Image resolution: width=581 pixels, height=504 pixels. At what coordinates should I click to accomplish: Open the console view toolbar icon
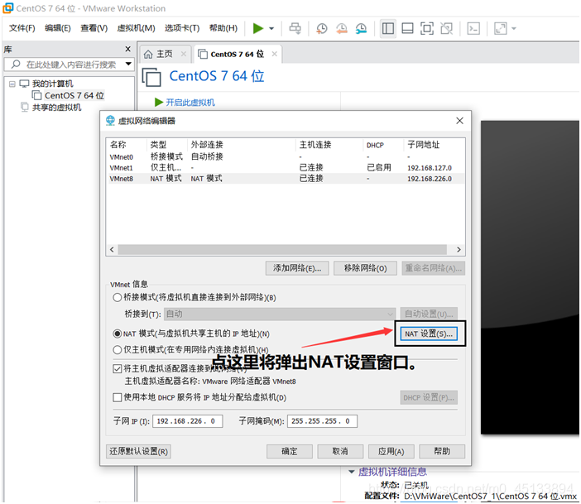pyautogui.click(x=473, y=28)
